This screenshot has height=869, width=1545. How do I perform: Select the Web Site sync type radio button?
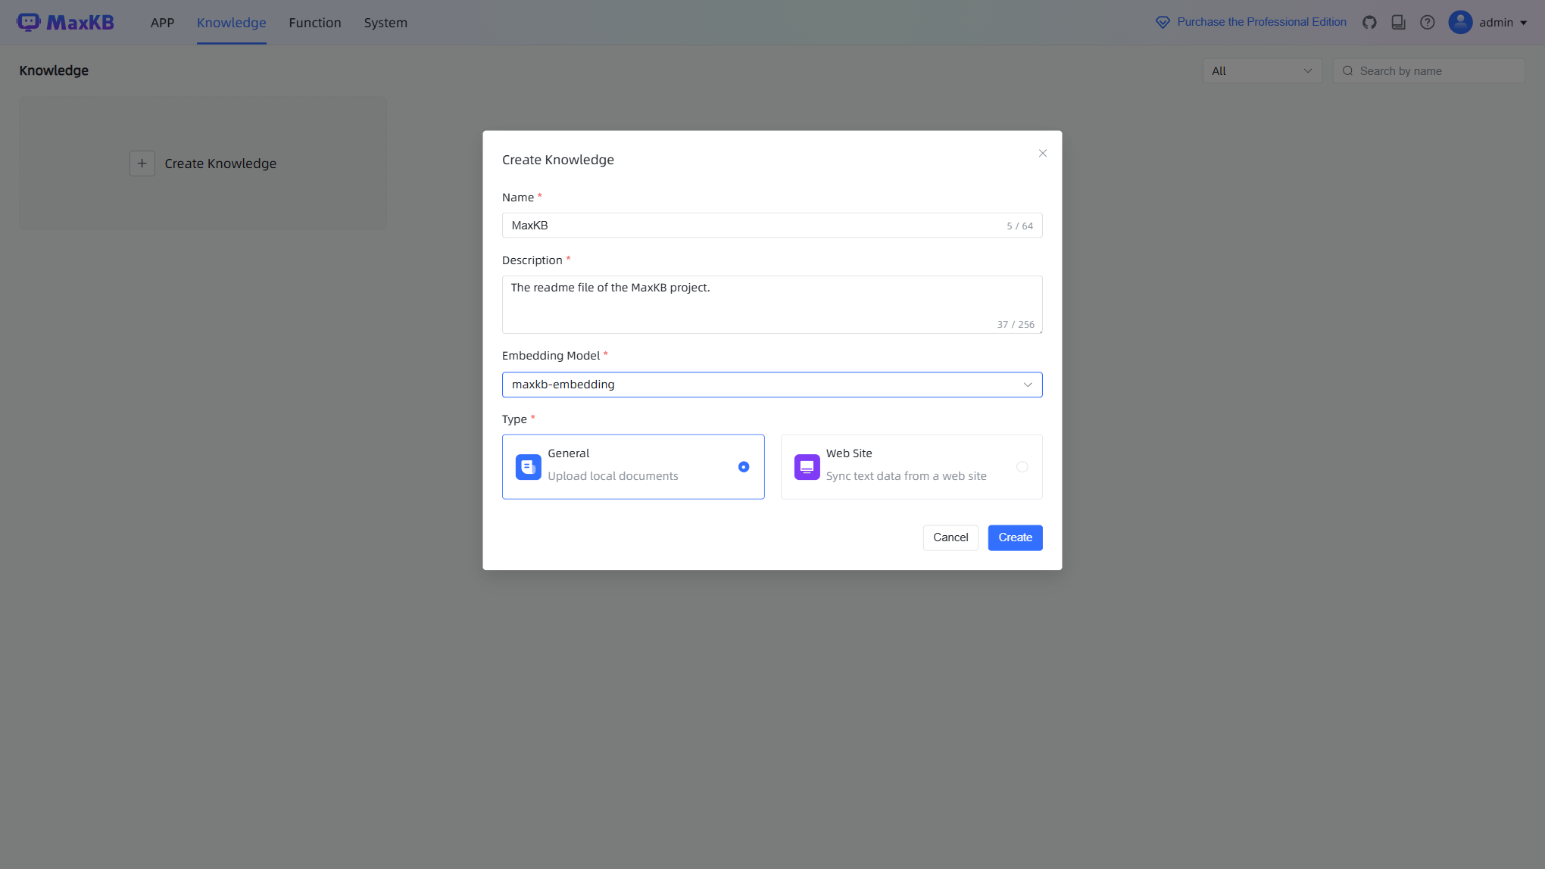1022,467
